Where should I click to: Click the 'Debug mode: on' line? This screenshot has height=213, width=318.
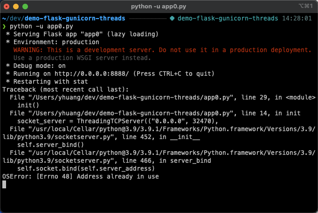36,66
